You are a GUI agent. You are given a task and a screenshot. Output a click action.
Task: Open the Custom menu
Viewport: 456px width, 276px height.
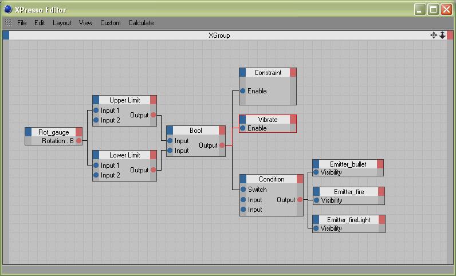click(x=110, y=23)
